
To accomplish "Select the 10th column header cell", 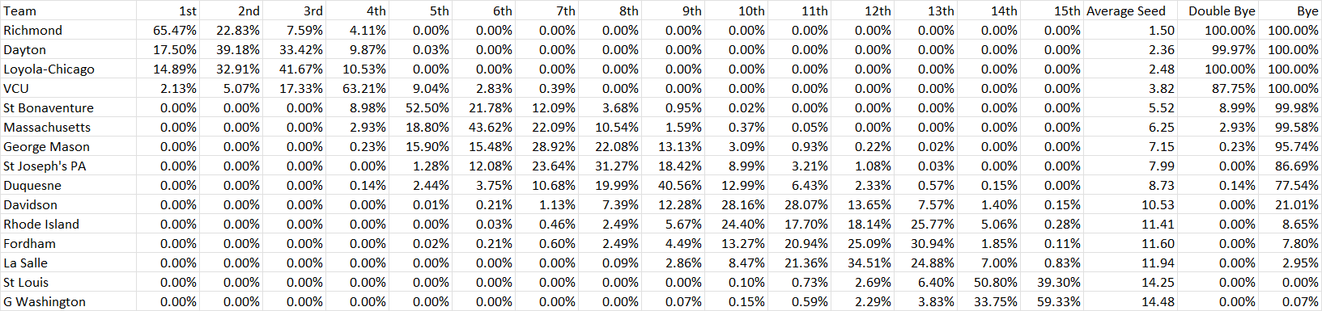I will tap(736, 11).
